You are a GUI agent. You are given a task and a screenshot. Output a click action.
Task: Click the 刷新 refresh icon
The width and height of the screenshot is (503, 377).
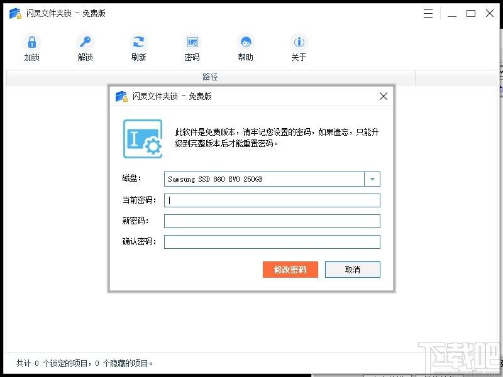click(138, 48)
